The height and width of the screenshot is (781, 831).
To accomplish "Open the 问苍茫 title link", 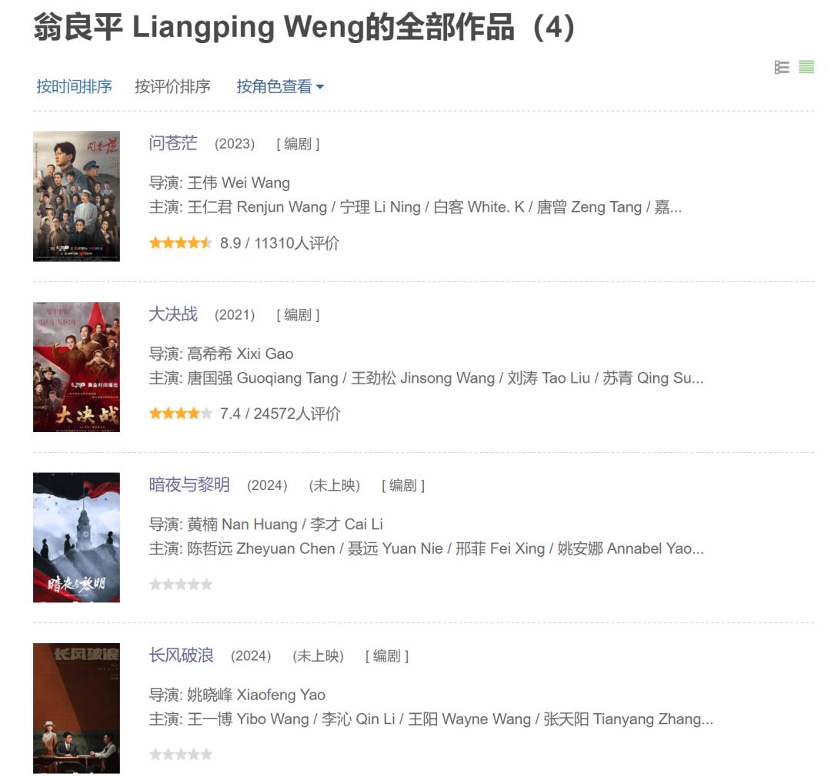I will [173, 143].
